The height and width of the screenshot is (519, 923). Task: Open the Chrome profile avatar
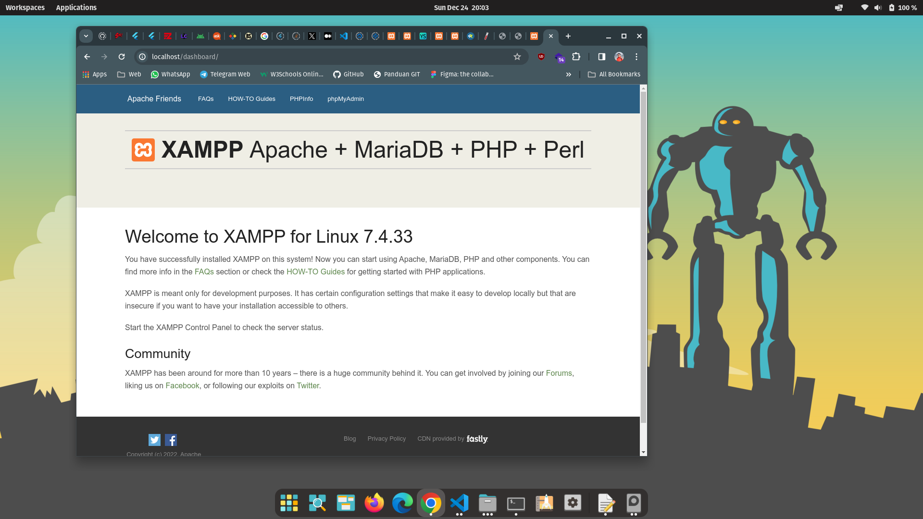[x=619, y=57]
